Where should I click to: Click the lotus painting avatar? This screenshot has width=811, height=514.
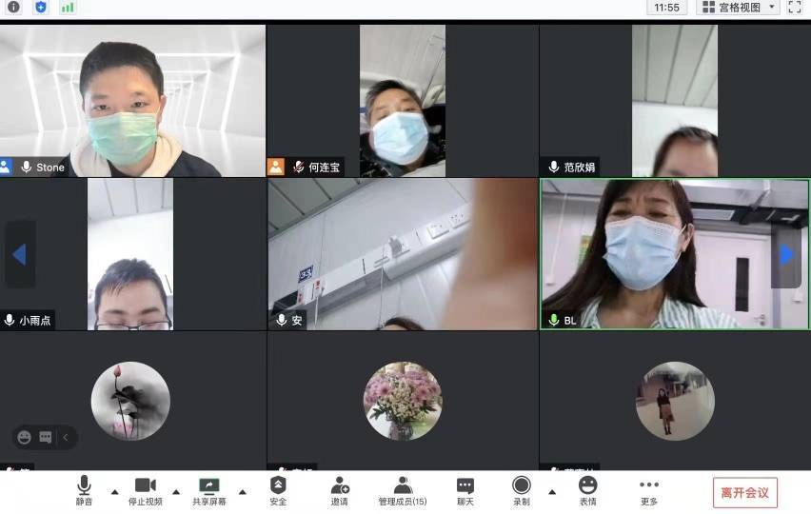click(x=130, y=401)
